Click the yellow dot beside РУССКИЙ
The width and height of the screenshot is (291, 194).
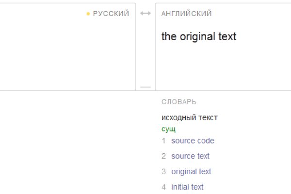click(88, 14)
